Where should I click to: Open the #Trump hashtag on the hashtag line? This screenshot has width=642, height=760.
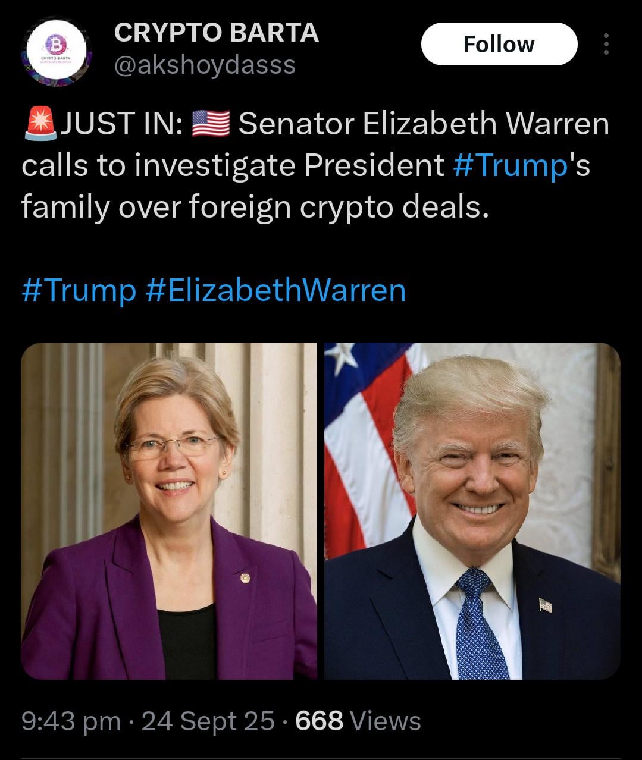point(79,290)
